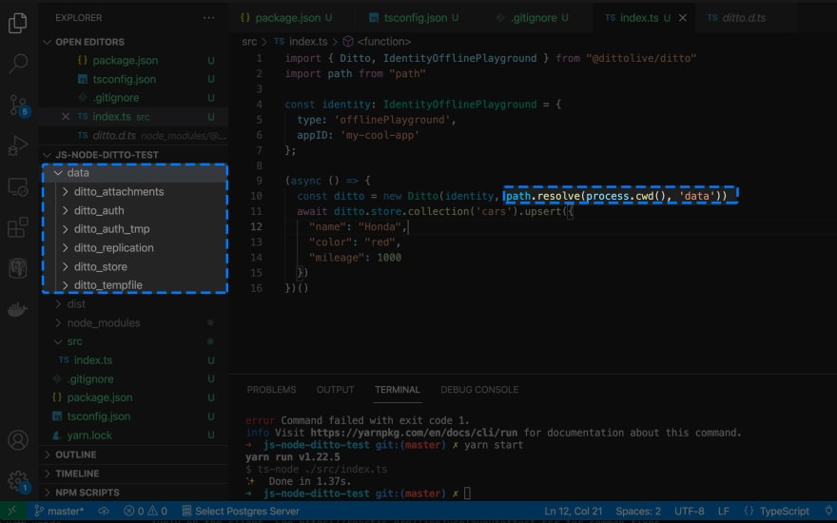
Task: Open the Remote Explorer icon
Action: coord(18,186)
